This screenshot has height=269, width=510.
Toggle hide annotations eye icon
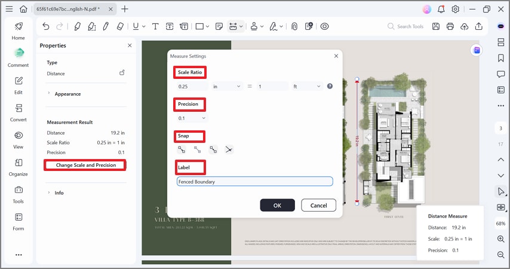325,26
